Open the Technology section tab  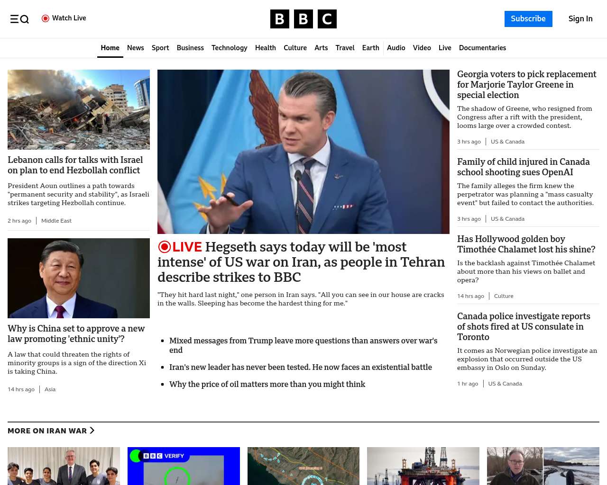point(229,48)
